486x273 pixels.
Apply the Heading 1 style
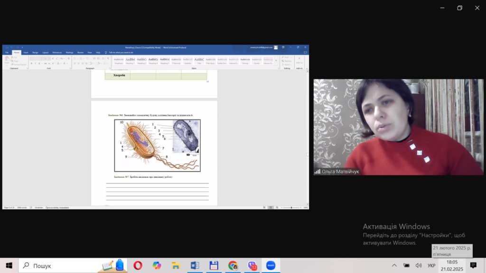click(130, 61)
